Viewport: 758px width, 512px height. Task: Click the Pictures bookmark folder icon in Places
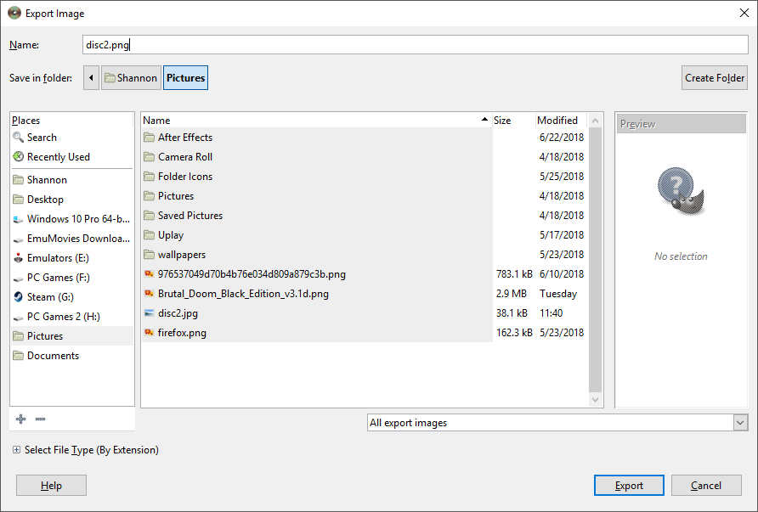[x=19, y=335]
